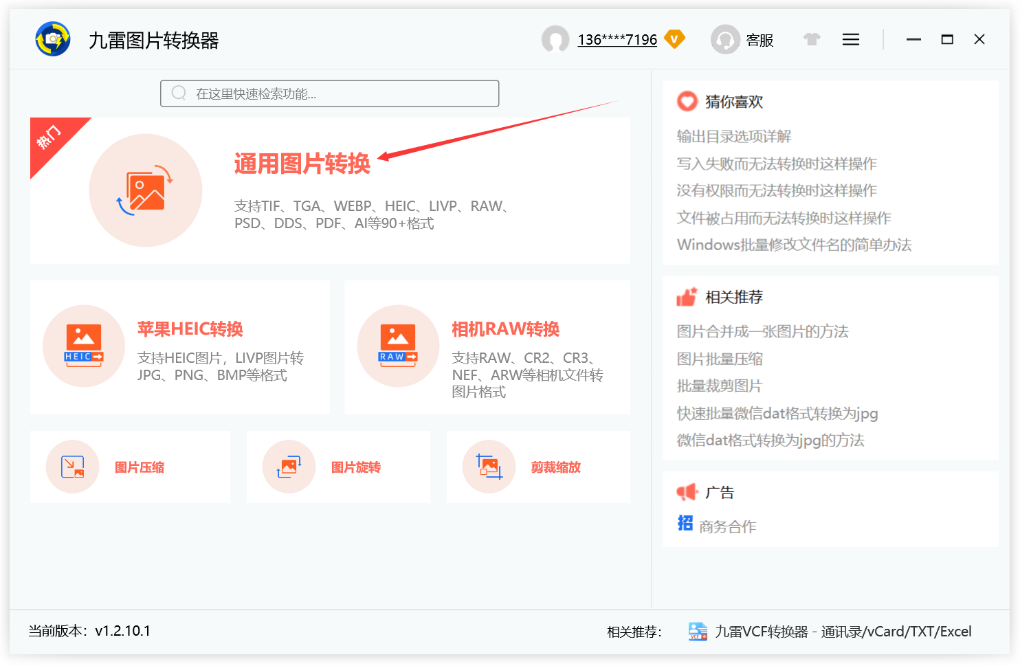
Task: Maximize the converter window
Action: pyautogui.click(x=947, y=39)
